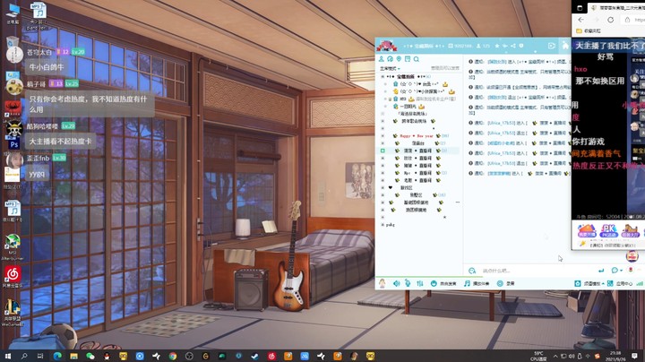Open WeChat from the taskbar
645x362 pixels.
pos(90,356)
